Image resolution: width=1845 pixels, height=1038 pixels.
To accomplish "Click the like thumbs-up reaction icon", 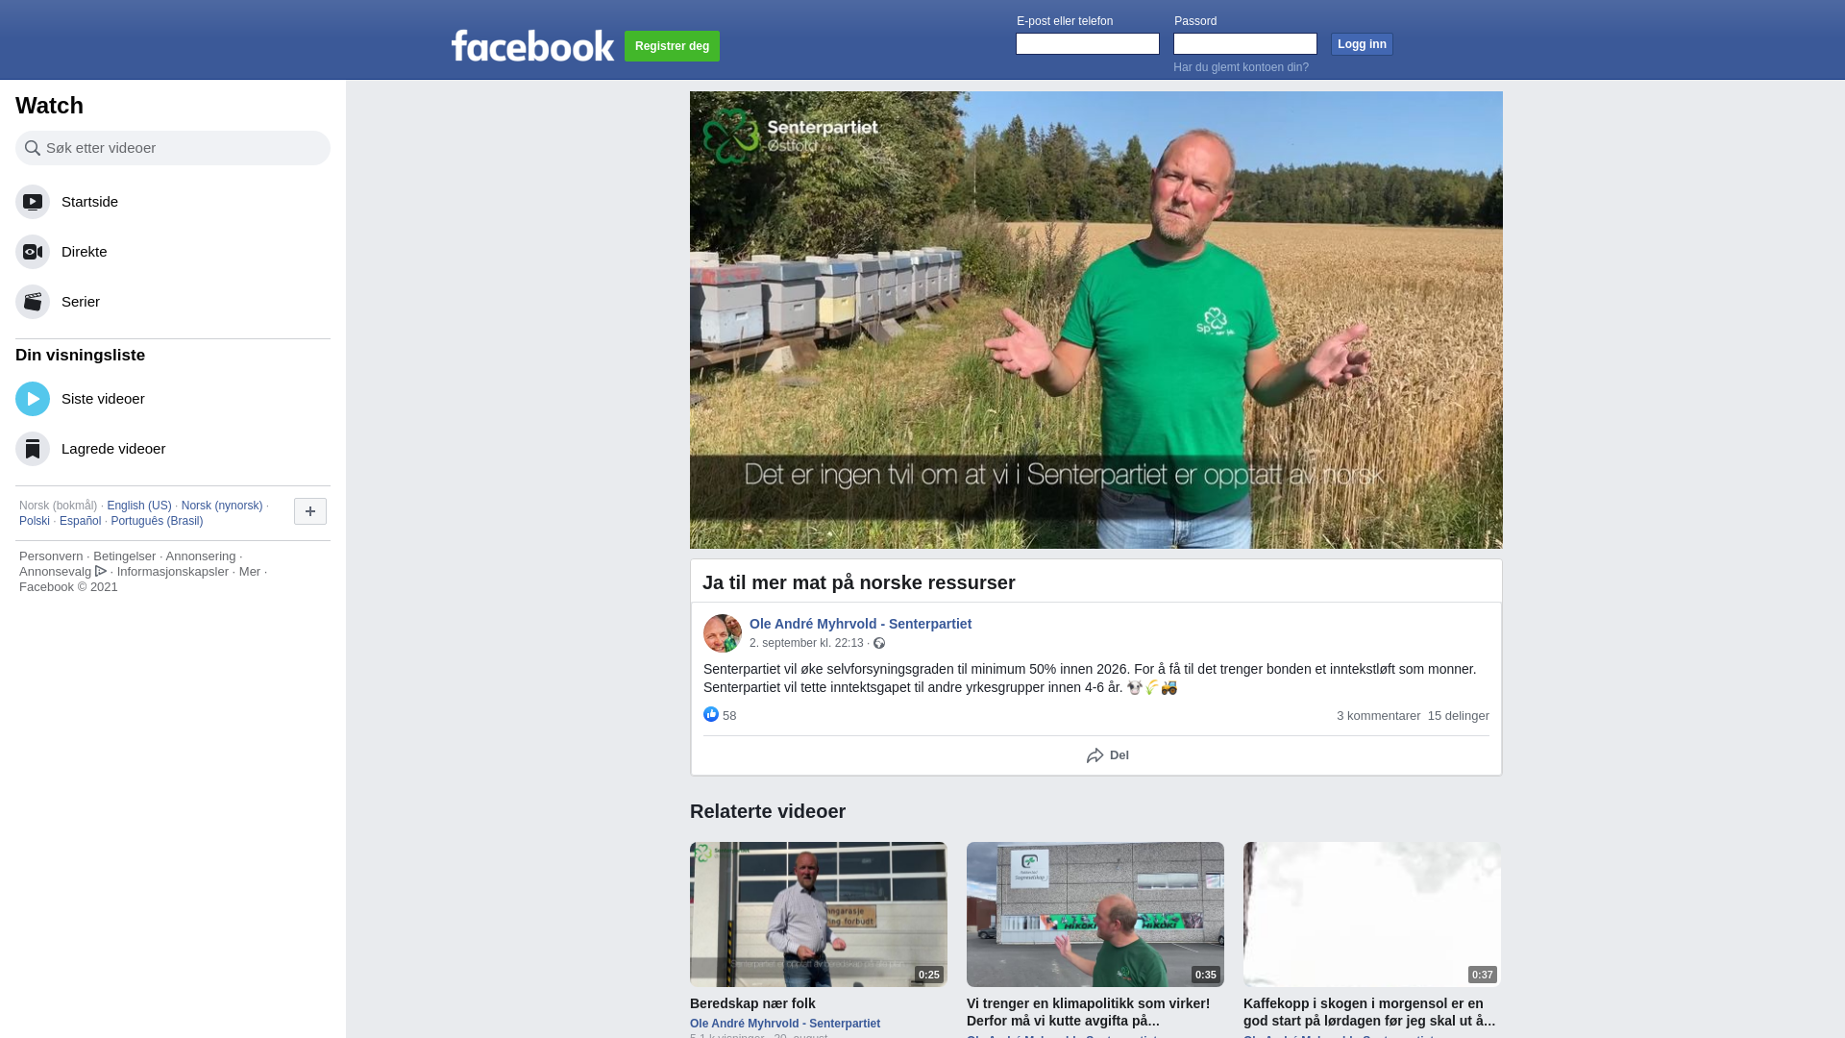I will click(x=711, y=714).
